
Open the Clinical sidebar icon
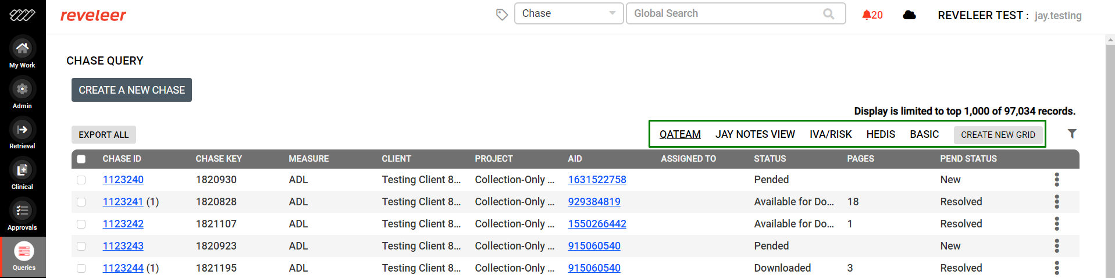(22, 170)
